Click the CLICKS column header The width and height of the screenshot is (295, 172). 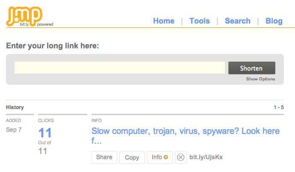point(46,120)
